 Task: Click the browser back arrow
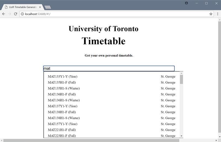[4, 14]
